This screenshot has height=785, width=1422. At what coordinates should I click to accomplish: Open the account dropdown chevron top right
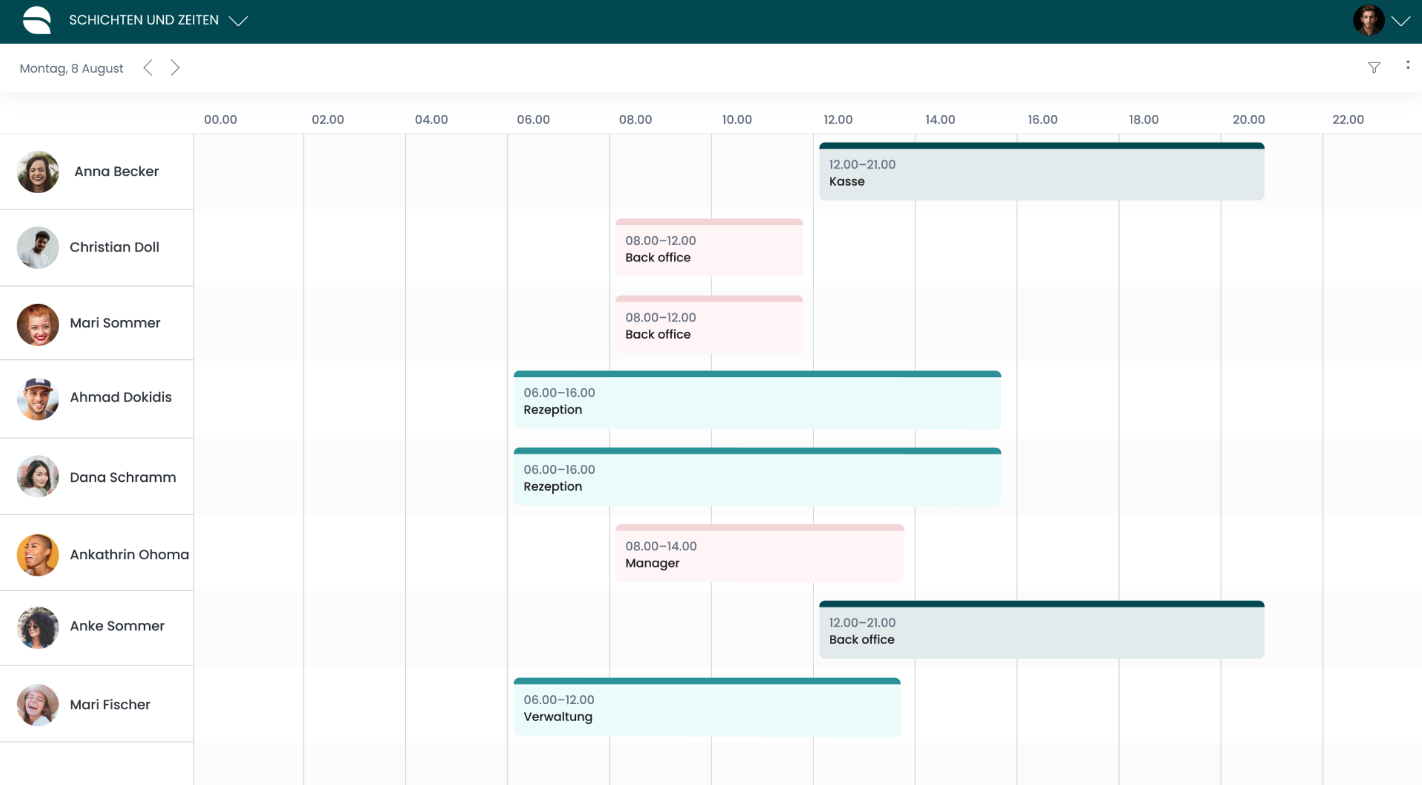click(x=1402, y=22)
